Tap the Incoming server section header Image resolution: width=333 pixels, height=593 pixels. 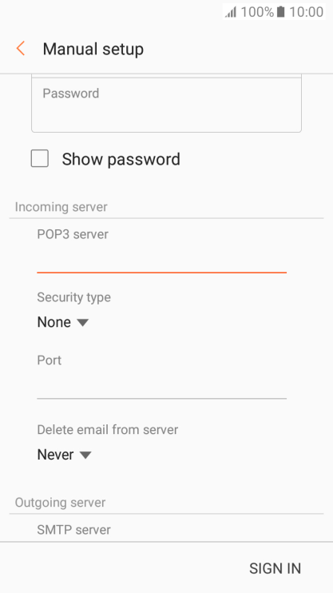point(61,207)
